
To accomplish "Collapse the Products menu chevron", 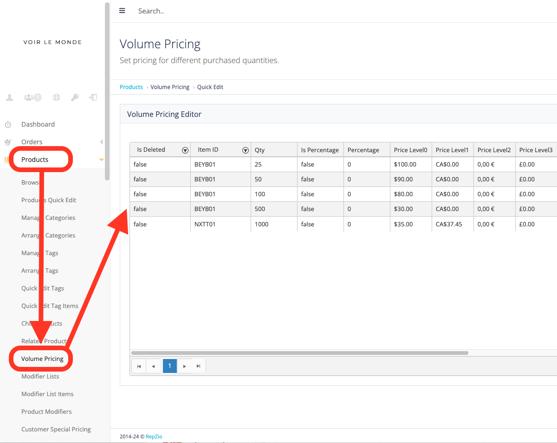I will click(102, 160).
